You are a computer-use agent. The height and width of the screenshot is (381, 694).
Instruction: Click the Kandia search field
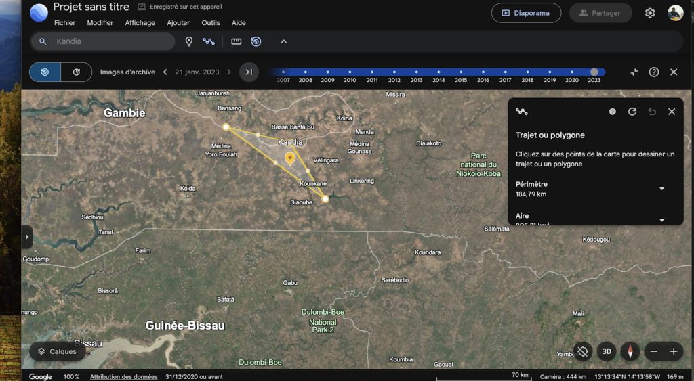point(103,41)
